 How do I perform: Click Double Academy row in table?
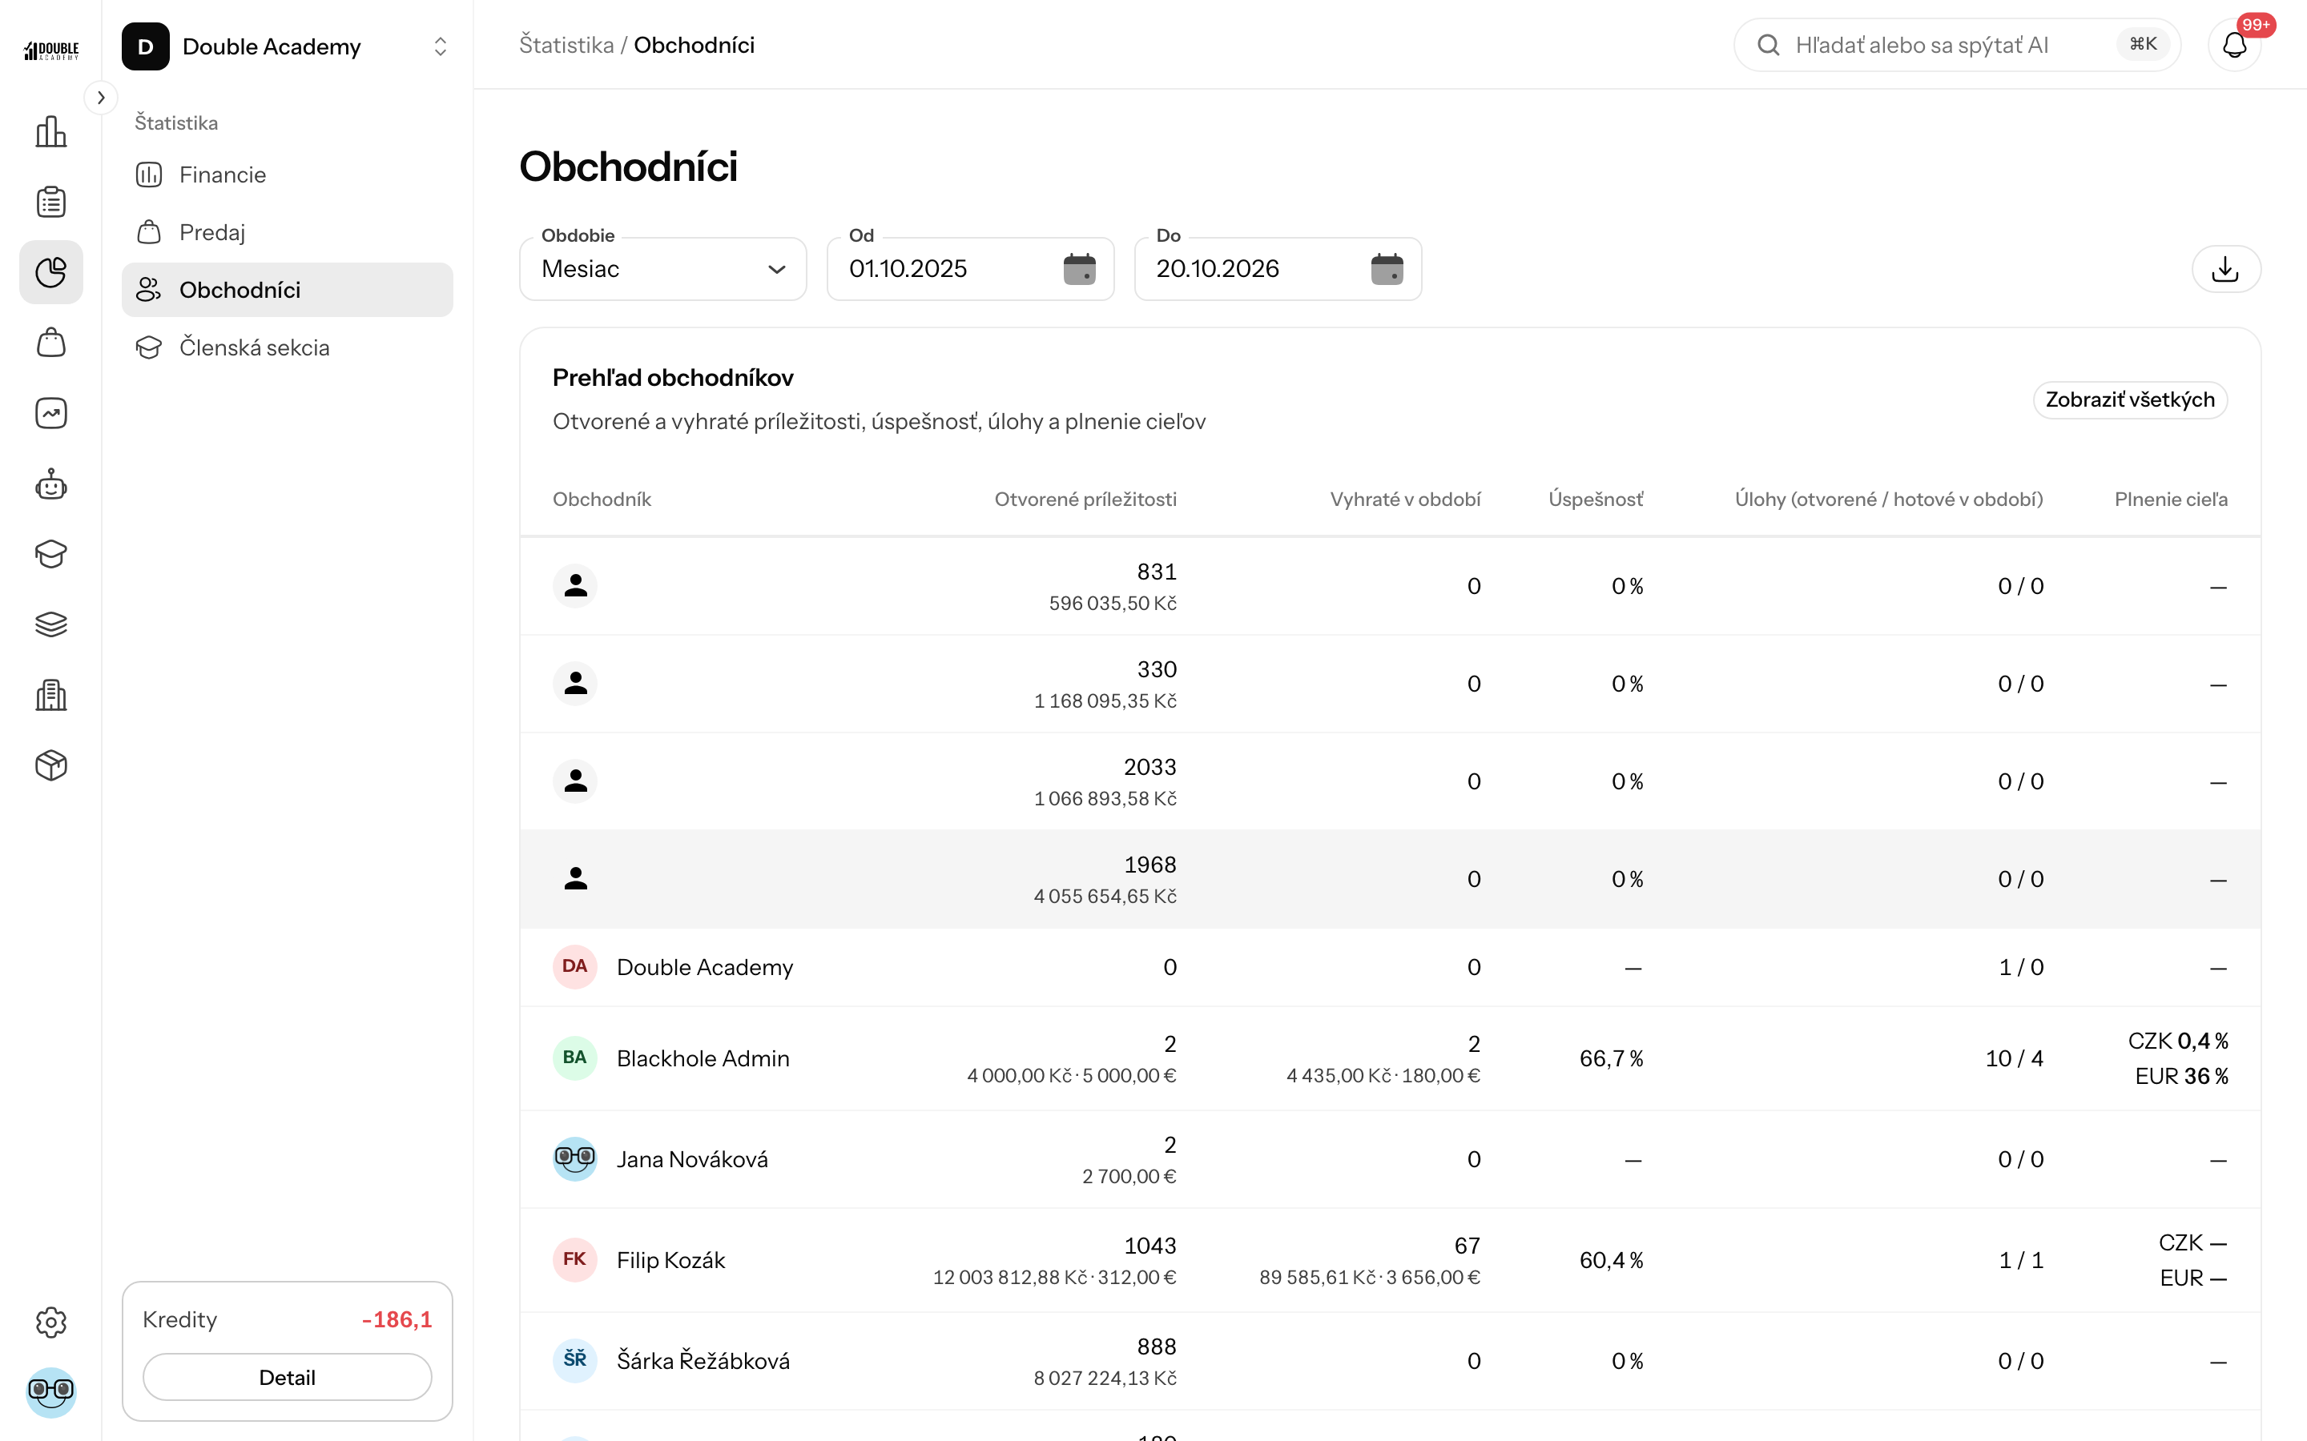click(1390, 967)
